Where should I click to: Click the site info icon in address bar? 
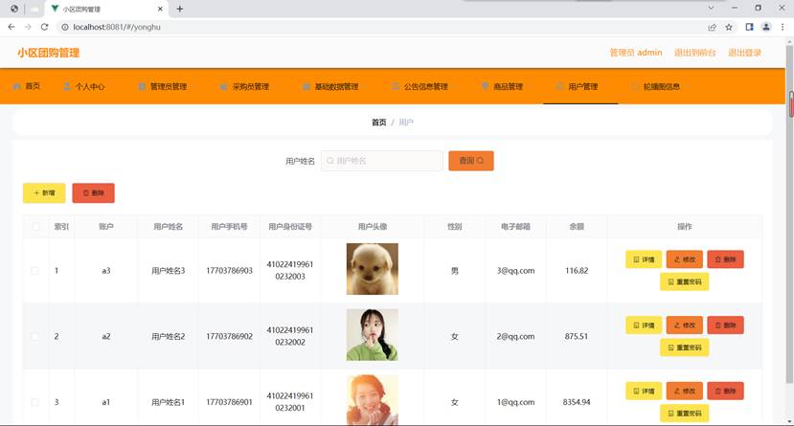(65, 27)
